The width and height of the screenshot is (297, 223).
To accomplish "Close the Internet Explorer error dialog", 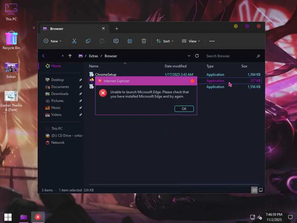I will [x=192, y=81].
